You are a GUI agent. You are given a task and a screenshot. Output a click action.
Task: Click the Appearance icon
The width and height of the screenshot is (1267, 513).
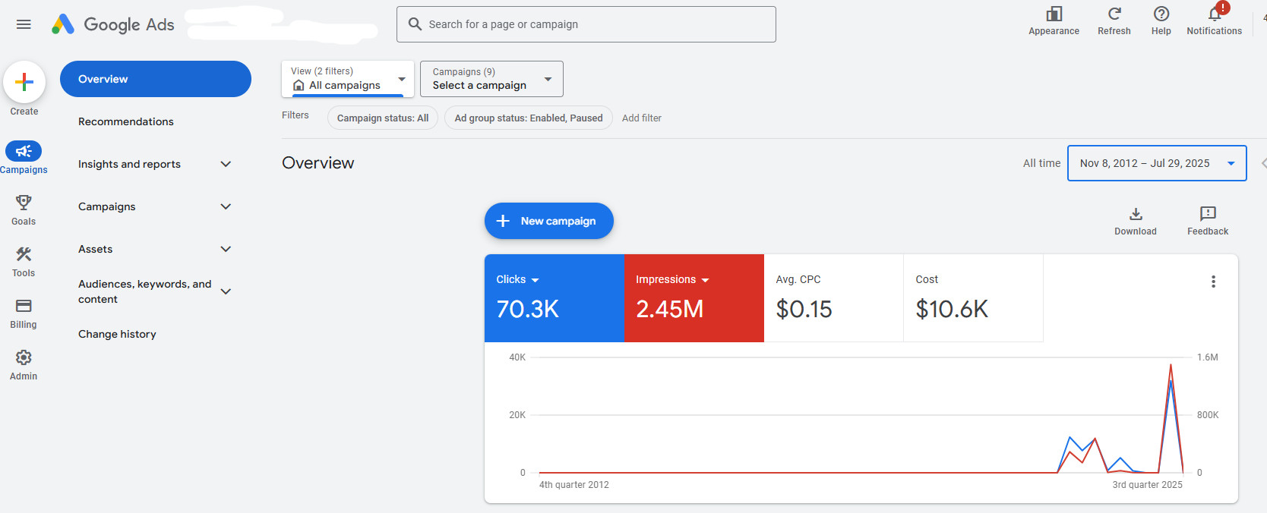click(1054, 14)
